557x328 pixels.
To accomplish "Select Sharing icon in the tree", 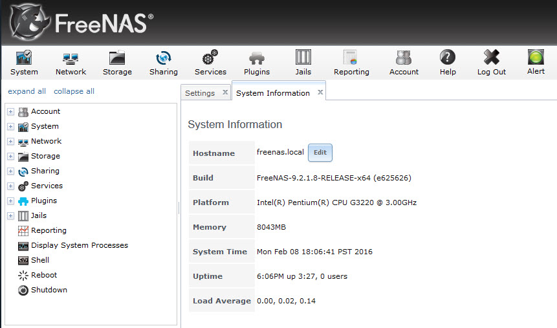I will pyautogui.click(x=23, y=171).
